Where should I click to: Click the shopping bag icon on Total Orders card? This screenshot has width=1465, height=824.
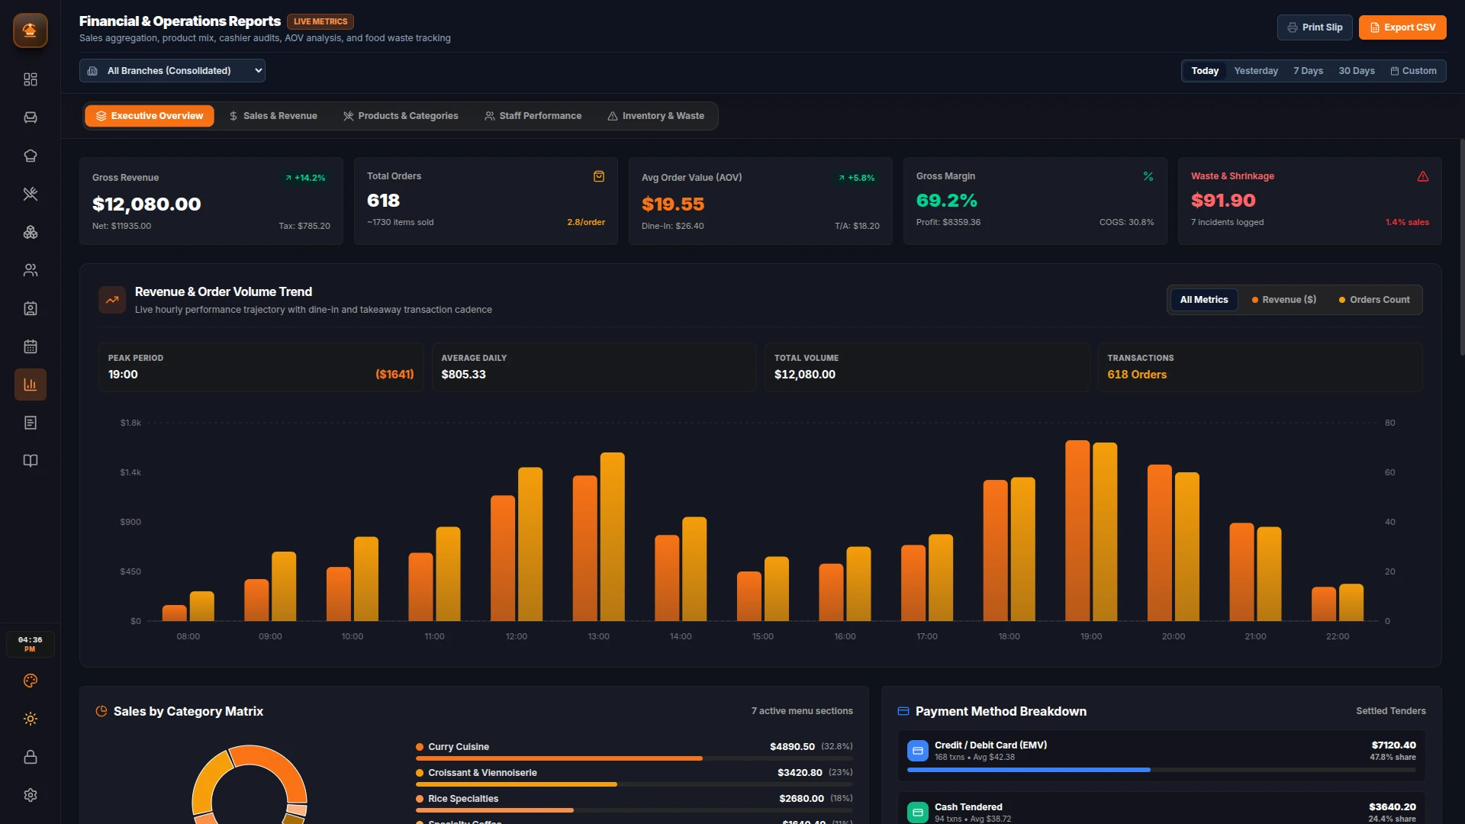[x=599, y=176]
